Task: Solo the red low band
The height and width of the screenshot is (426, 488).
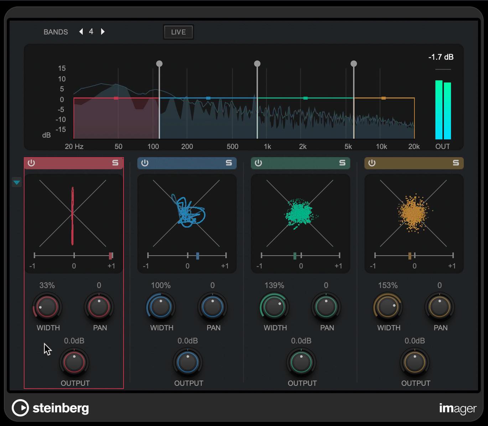Action: click(115, 163)
